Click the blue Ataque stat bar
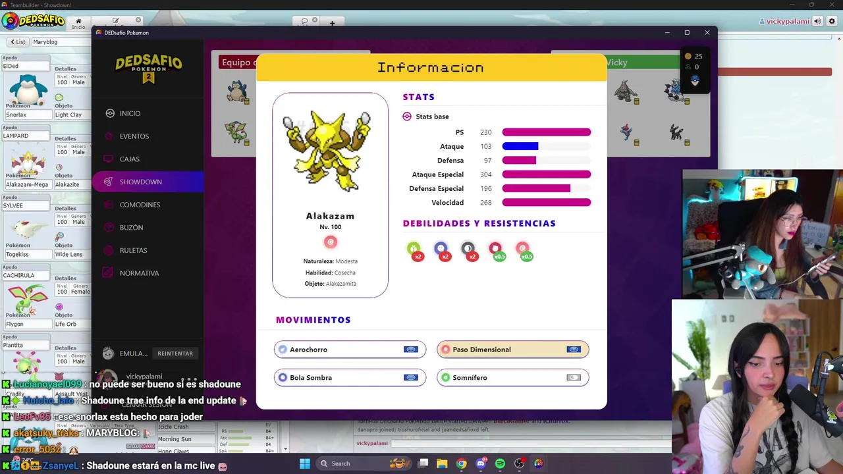Viewport: 843px width, 474px height. (520, 146)
